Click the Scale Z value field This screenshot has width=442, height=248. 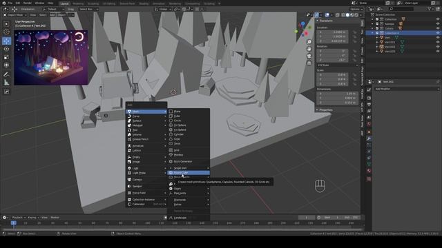[332, 84]
